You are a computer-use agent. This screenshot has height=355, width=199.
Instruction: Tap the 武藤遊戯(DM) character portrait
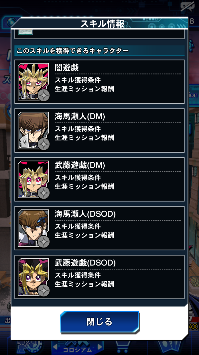coord(34,179)
